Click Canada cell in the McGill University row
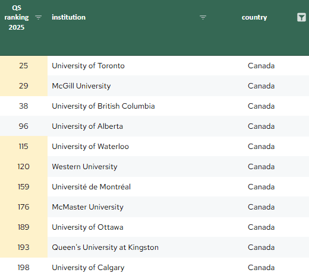 (x=261, y=86)
